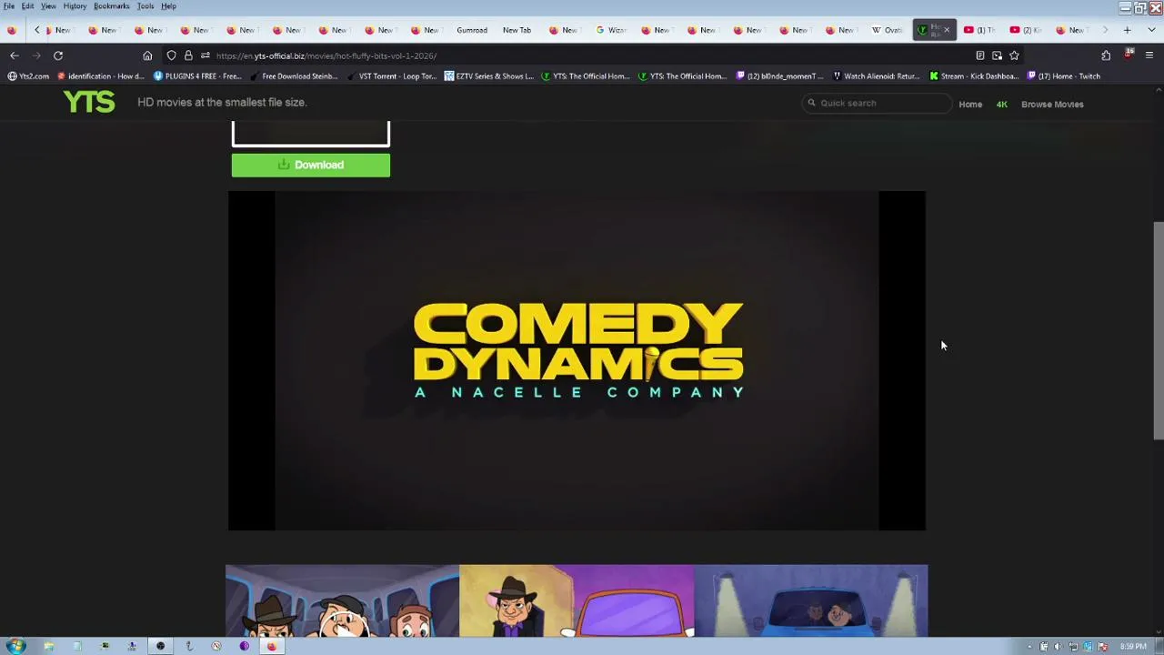Open the tracking protection shield icon
1164x655 pixels.
[x=171, y=55]
